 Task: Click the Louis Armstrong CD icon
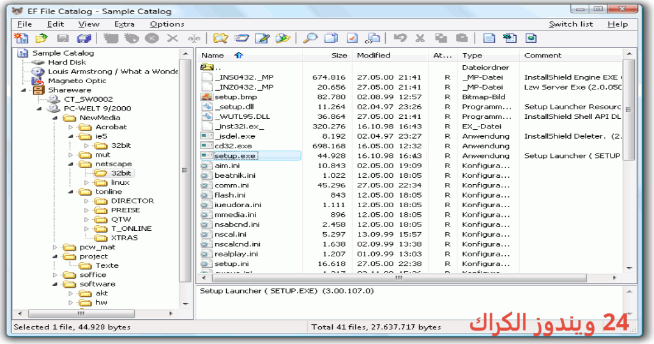point(38,72)
